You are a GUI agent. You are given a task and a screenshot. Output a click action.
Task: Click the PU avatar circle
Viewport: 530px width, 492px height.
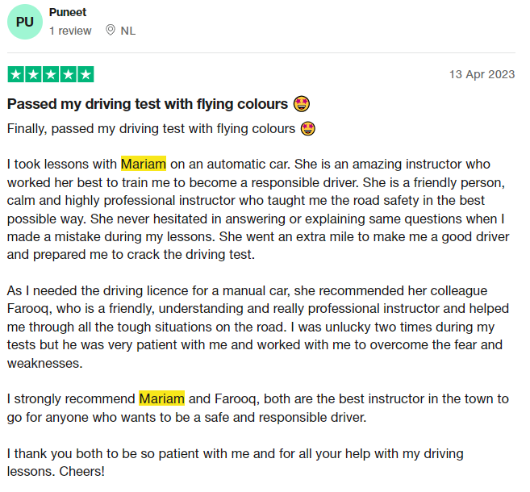(25, 22)
